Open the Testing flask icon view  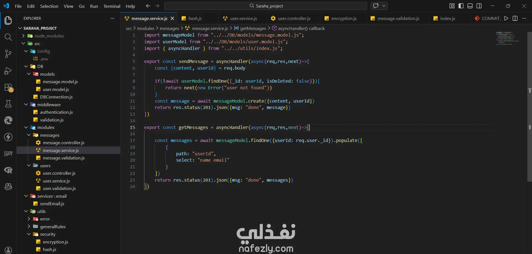(8, 104)
